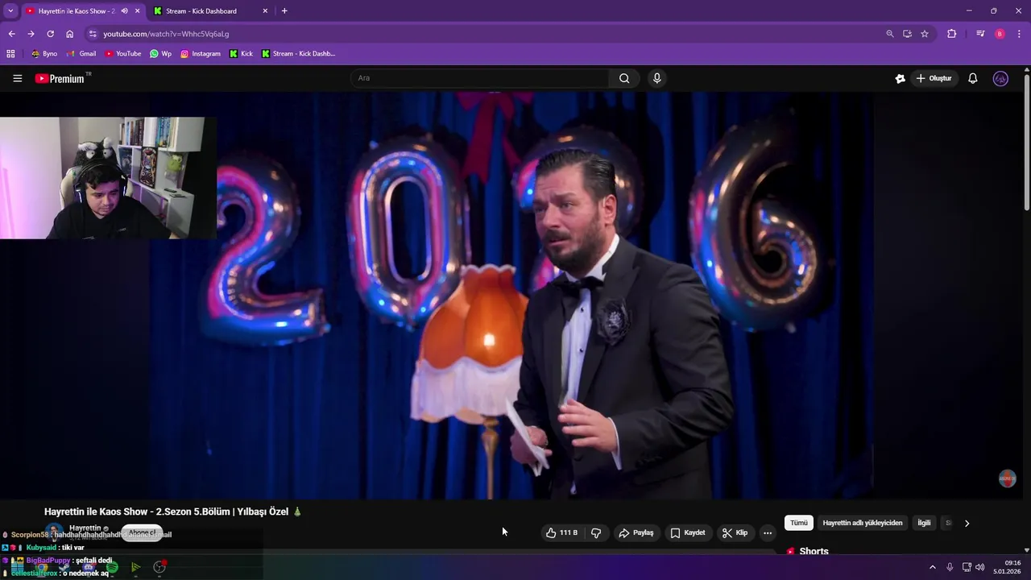
Task: Click the taskbar microphone tray icon
Action: pos(950,567)
